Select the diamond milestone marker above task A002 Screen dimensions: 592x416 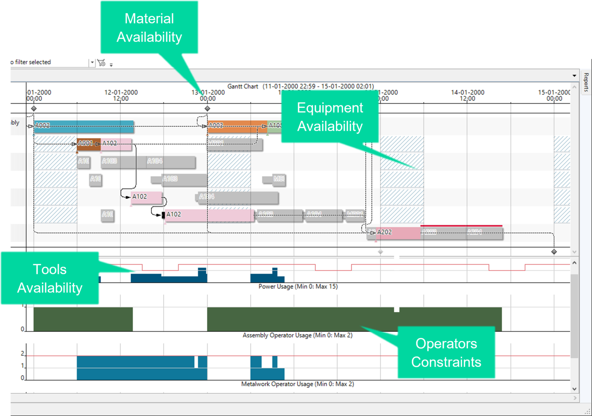point(34,109)
